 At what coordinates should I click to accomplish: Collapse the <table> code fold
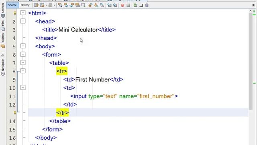tap(23, 63)
